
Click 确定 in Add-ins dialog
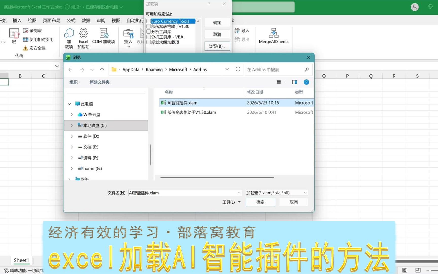click(217, 23)
